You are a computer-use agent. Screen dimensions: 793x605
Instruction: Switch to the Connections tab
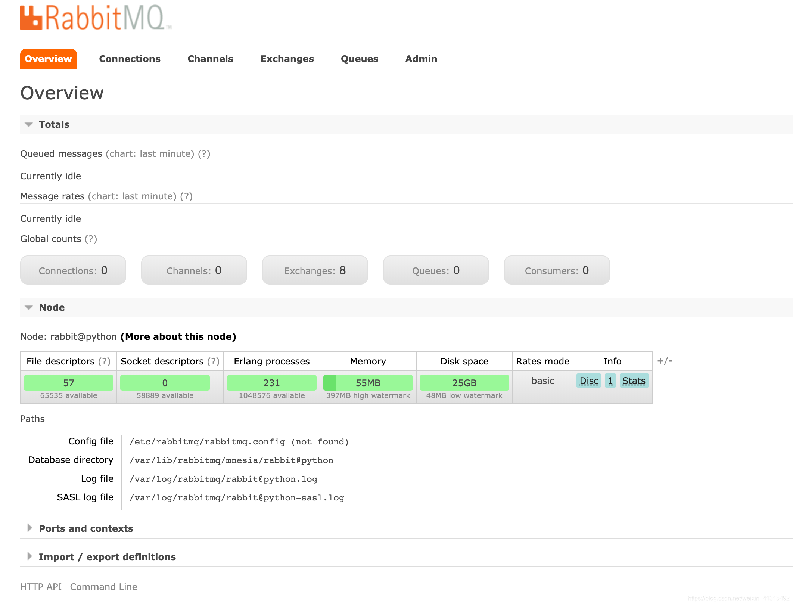(130, 59)
